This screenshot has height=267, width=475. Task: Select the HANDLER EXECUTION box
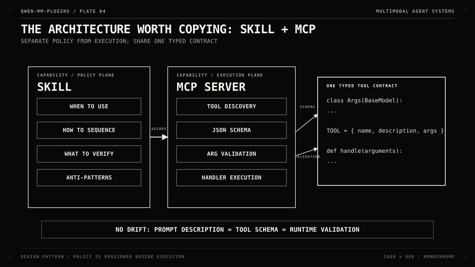tap(232, 178)
